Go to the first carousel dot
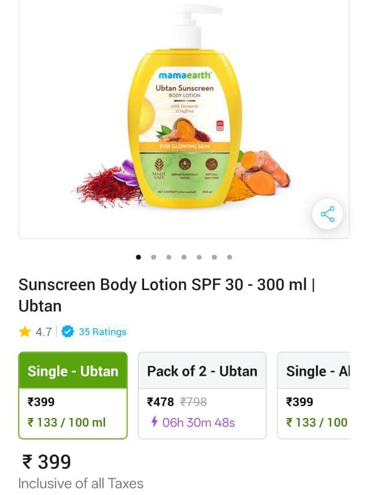Viewport: 368px width, 495px height. 138,257
